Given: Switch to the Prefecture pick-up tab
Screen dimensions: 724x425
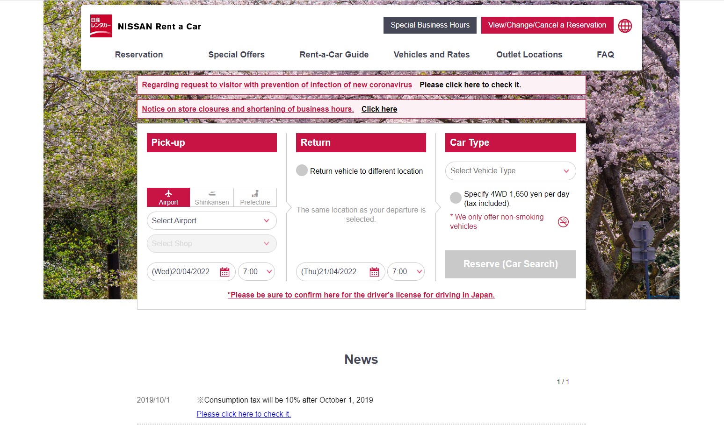Looking at the screenshot, I should click(x=255, y=198).
